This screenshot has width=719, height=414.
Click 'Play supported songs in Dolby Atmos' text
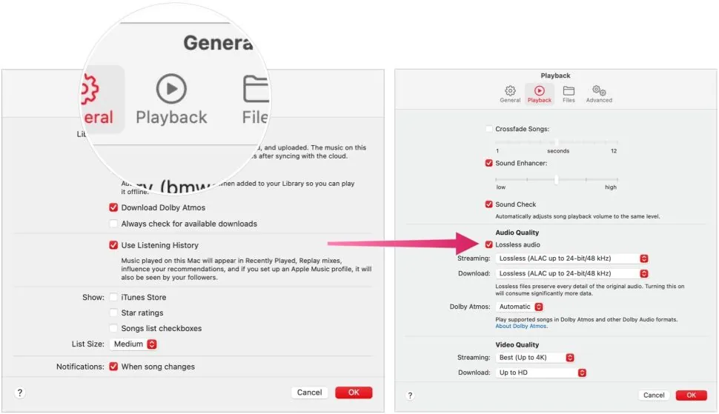586,320
